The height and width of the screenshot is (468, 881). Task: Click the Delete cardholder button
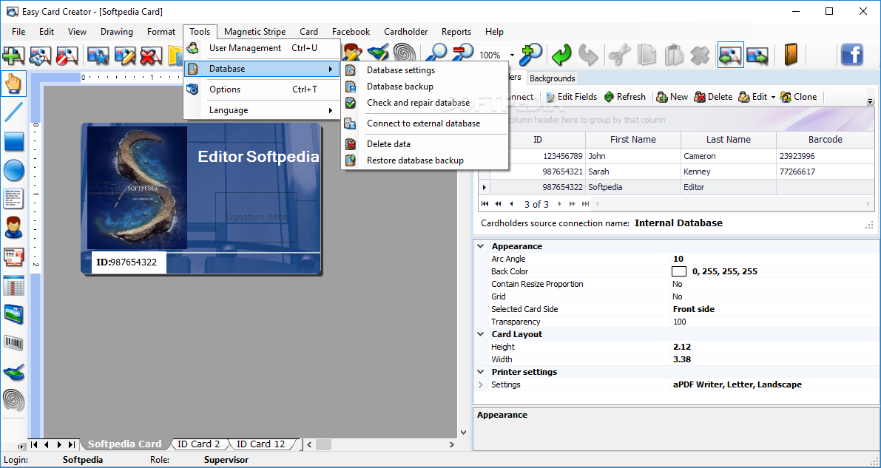tap(713, 97)
